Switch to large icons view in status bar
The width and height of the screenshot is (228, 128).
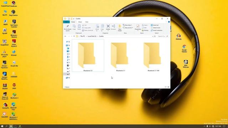pyautogui.click(x=169, y=87)
